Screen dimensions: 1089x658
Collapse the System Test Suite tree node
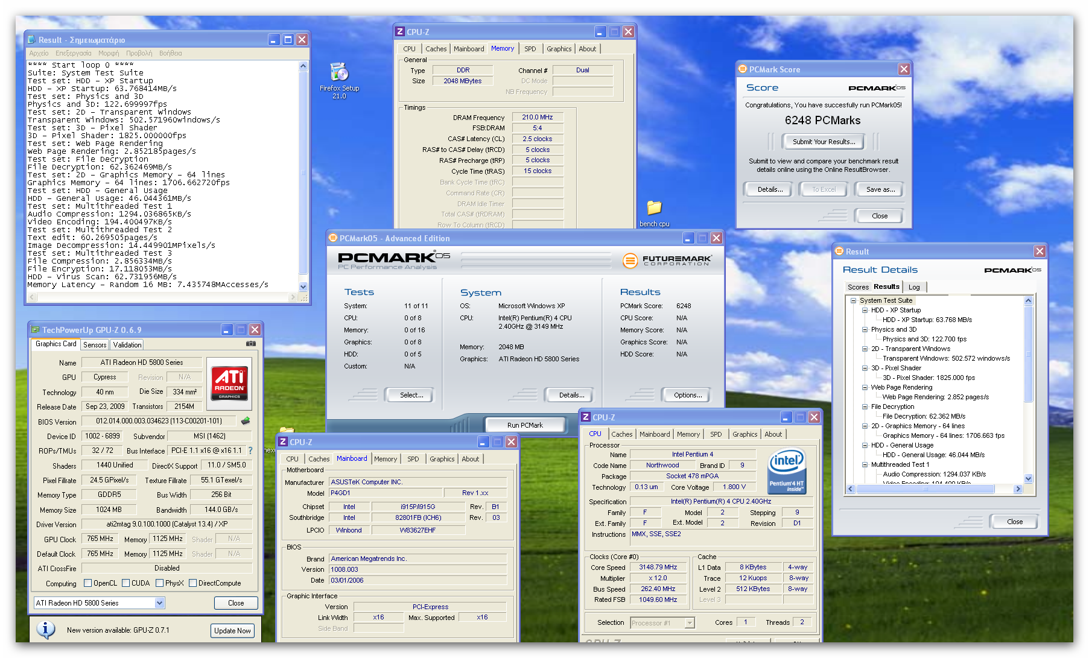point(854,300)
